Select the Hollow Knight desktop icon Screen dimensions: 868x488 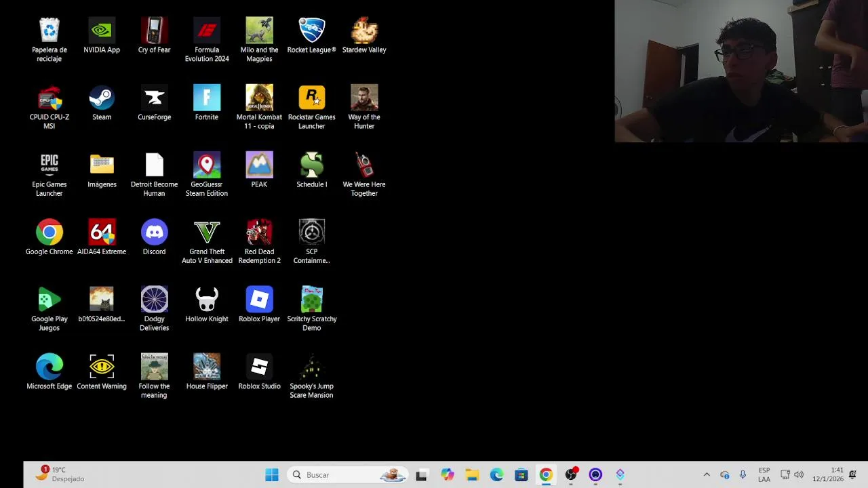[x=207, y=304]
